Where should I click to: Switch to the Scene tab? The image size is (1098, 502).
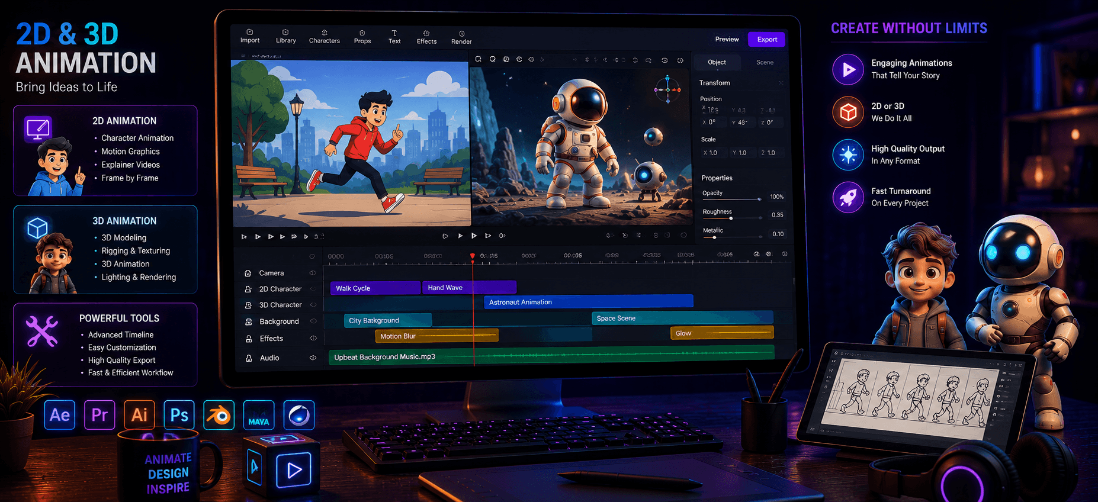tap(765, 62)
